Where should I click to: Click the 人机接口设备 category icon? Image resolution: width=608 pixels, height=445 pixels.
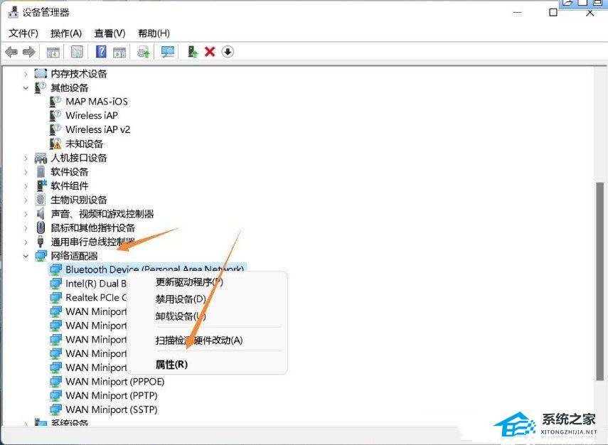41,158
